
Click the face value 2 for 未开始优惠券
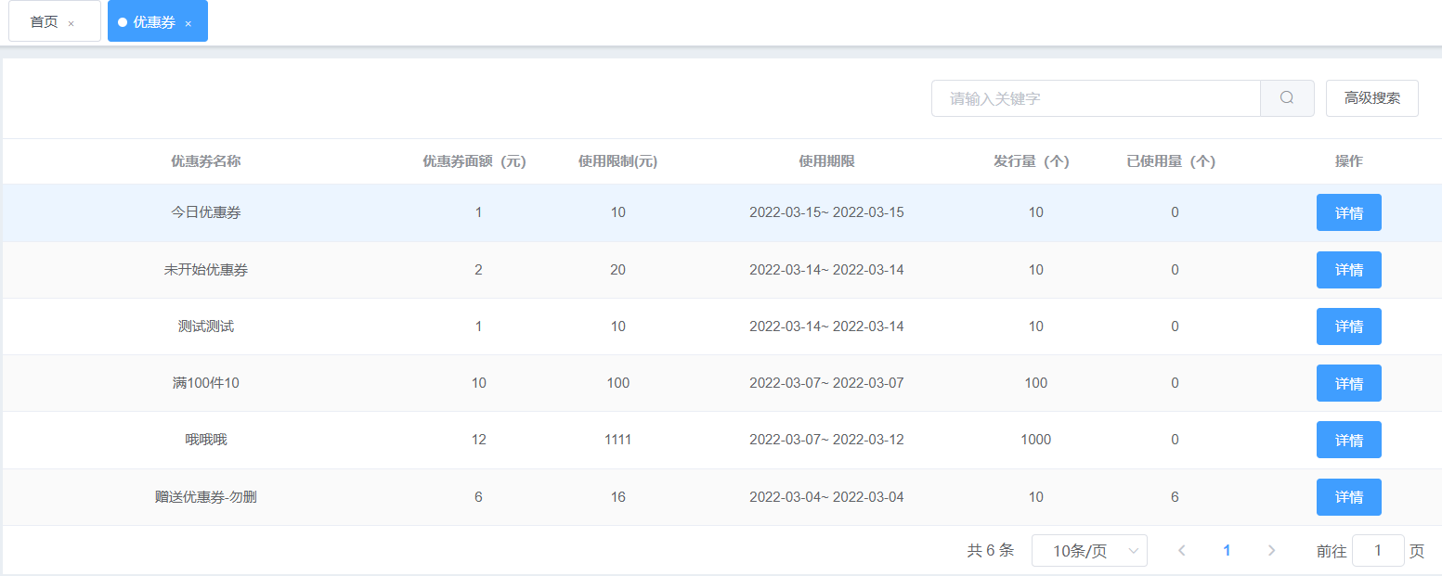pos(478,270)
